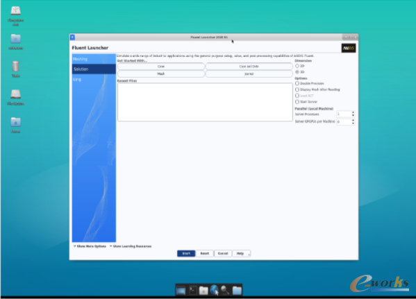Expand Show More Options
This screenshot has width=416, height=299.
(90, 246)
